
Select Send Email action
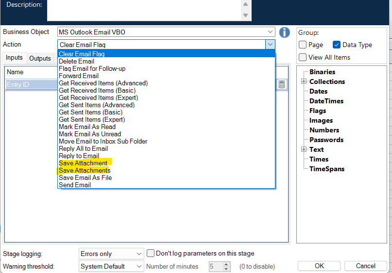166,185
